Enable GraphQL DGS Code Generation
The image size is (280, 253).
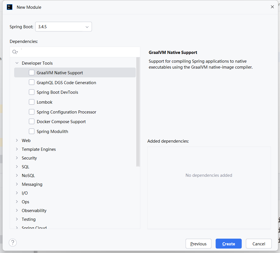[x=32, y=82]
